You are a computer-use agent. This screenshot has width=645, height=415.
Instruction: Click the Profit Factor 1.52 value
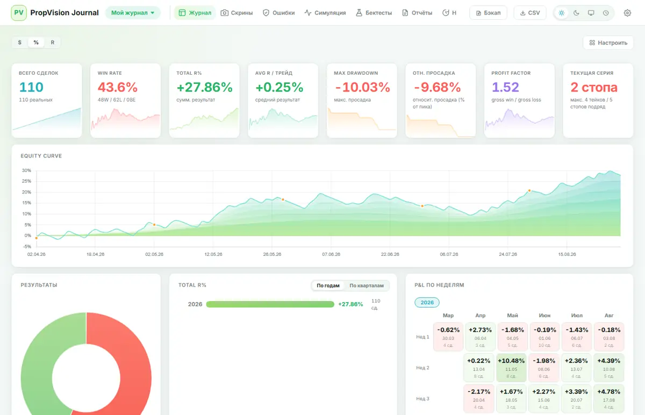pos(505,87)
